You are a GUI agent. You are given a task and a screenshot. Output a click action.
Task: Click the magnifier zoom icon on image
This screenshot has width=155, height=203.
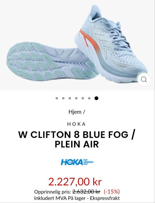pos(144,79)
